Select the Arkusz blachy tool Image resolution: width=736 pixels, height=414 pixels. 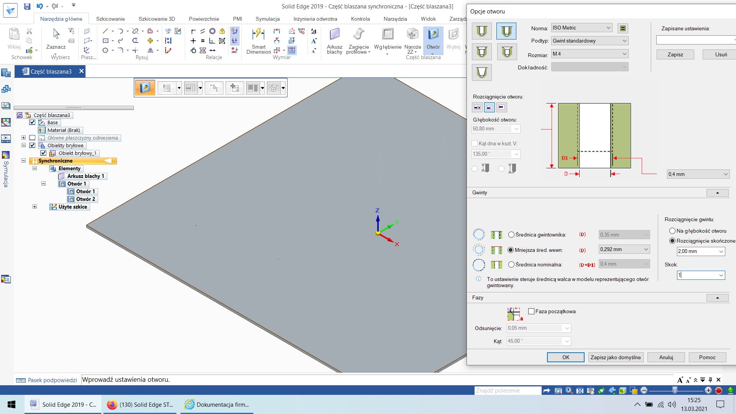334,41
